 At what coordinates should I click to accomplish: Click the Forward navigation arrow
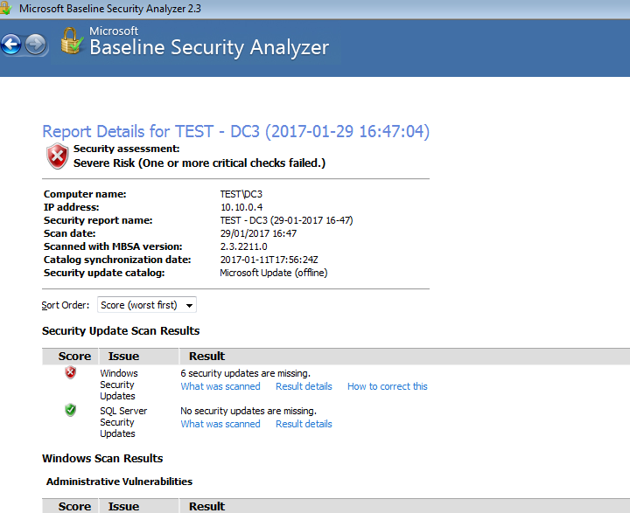click(x=36, y=45)
